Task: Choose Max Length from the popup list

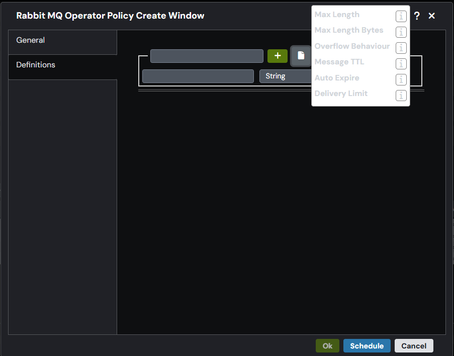Action: tap(337, 15)
